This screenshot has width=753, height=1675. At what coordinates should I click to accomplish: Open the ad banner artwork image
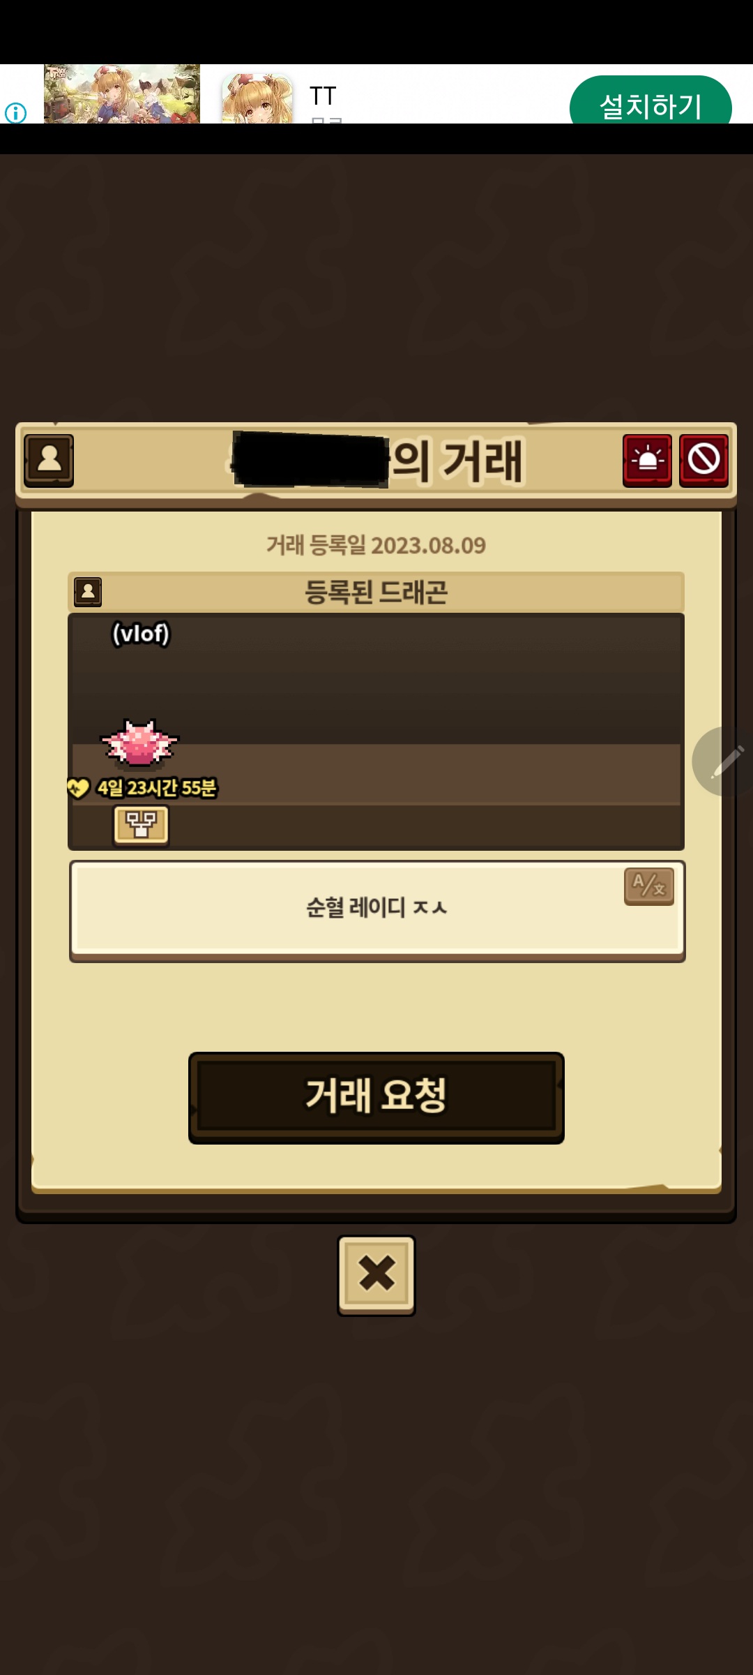(x=122, y=94)
